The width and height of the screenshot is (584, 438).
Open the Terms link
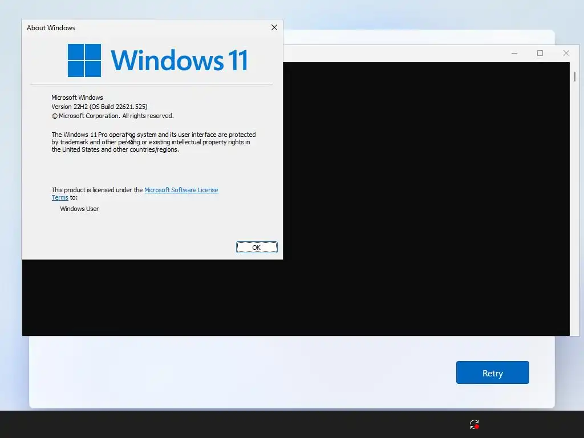[x=59, y=198]
